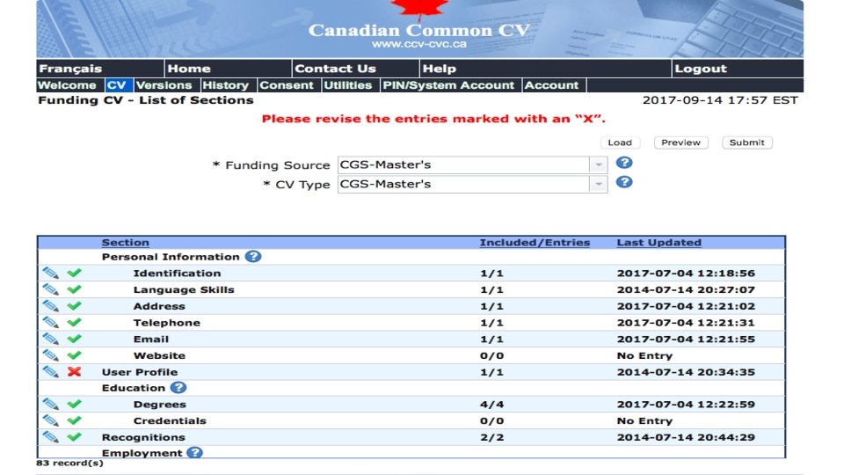Edit Credentials section pencil icon
The width and height of the screenshot is (844, 475).
[x=51, y=420]
